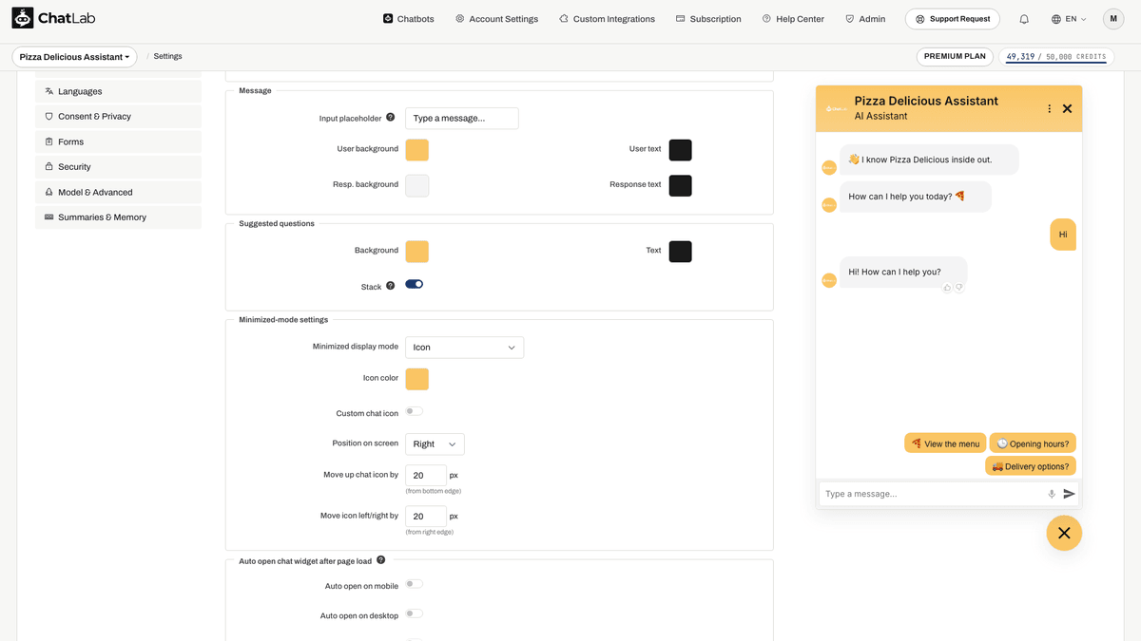Click the Premium Plan badge

tap(955, 57)
